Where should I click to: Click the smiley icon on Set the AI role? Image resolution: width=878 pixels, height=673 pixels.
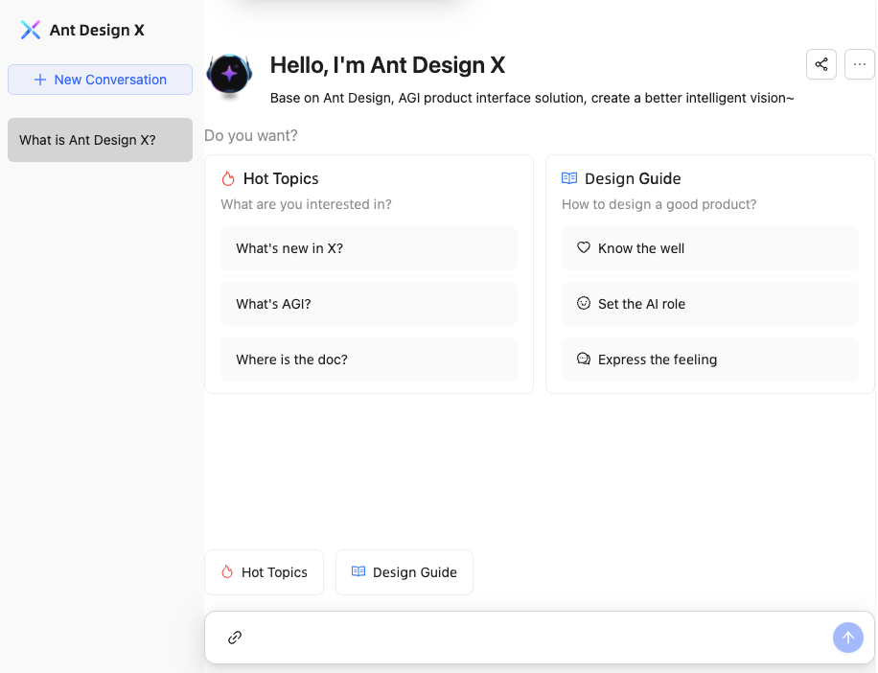point(584,303)
